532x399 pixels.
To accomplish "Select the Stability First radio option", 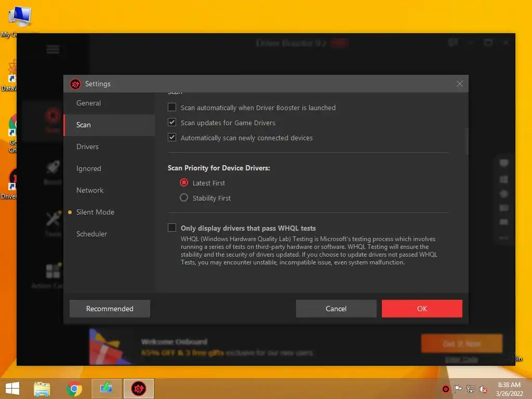I will click(184, 197).
